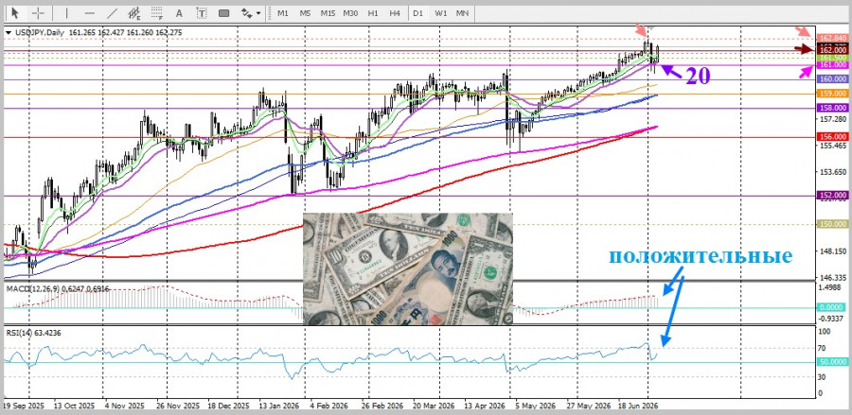Screen dimensions: 852x415
Task: Click the 4 Feb 2026 date label
Action: click(x=328, y=406)
